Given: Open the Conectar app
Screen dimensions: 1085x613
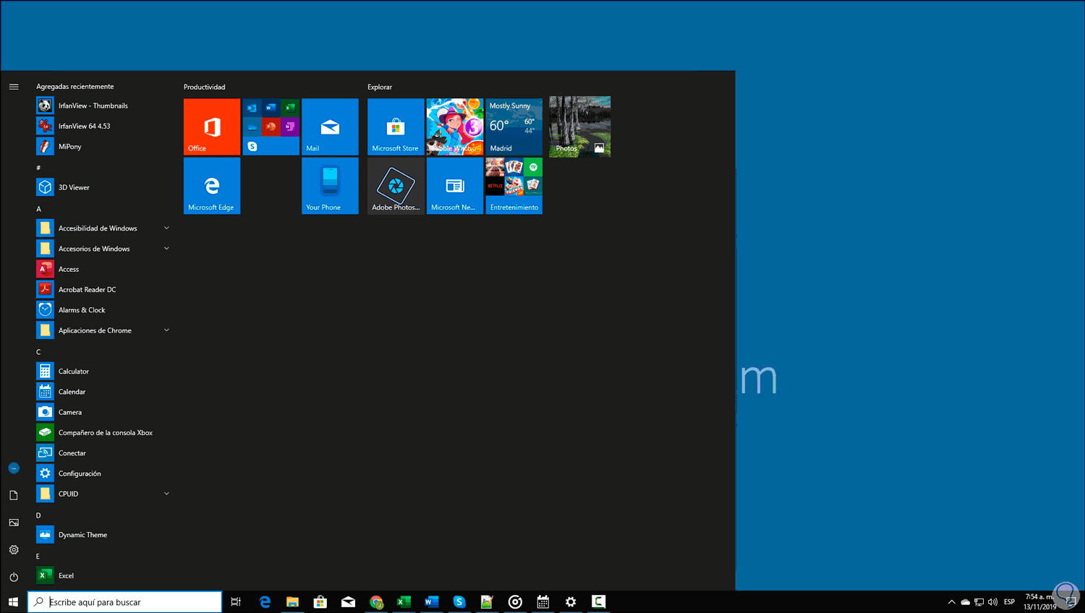Looking at the screenshot, I should pyautogui.click(x=103, y=453).
